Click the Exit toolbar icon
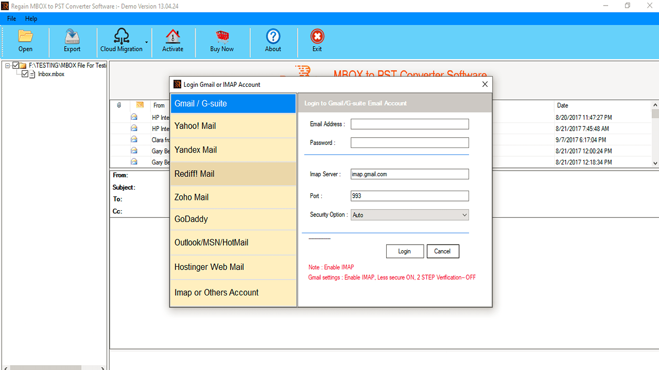This screenshot has width=659, height=370. [x=317, y=41]
